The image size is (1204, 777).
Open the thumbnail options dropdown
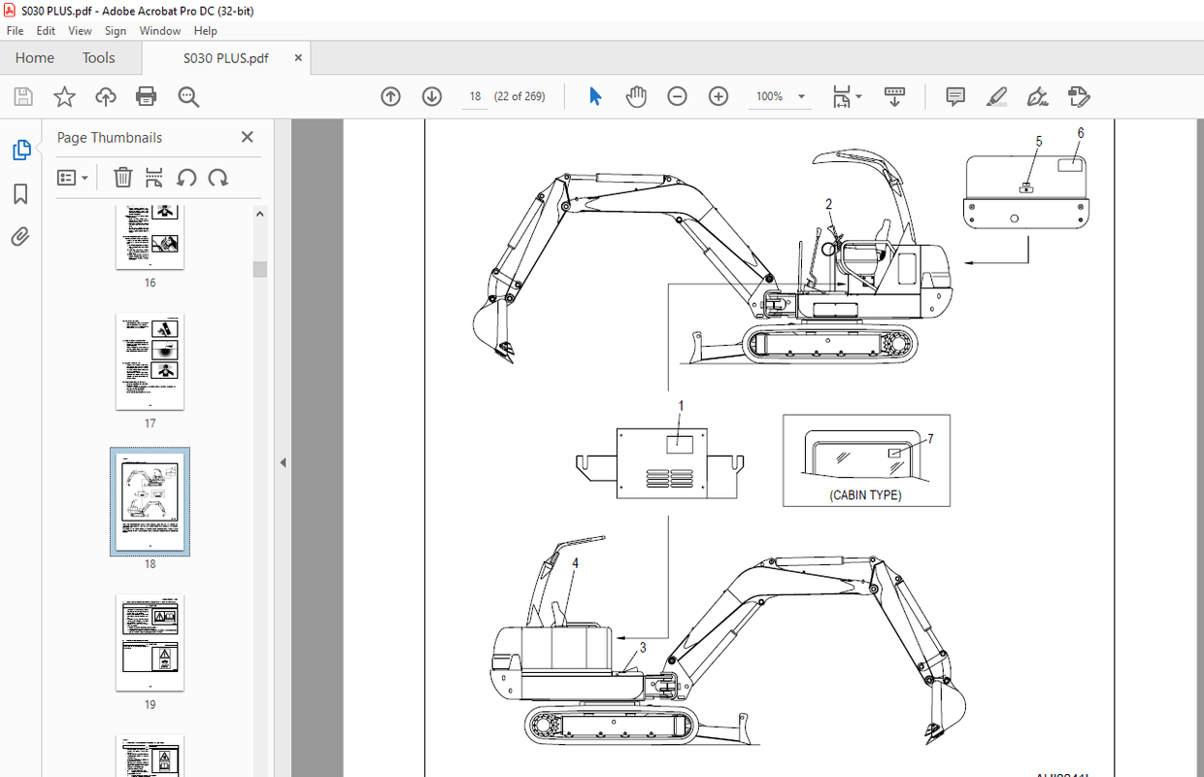pos(73,177)
